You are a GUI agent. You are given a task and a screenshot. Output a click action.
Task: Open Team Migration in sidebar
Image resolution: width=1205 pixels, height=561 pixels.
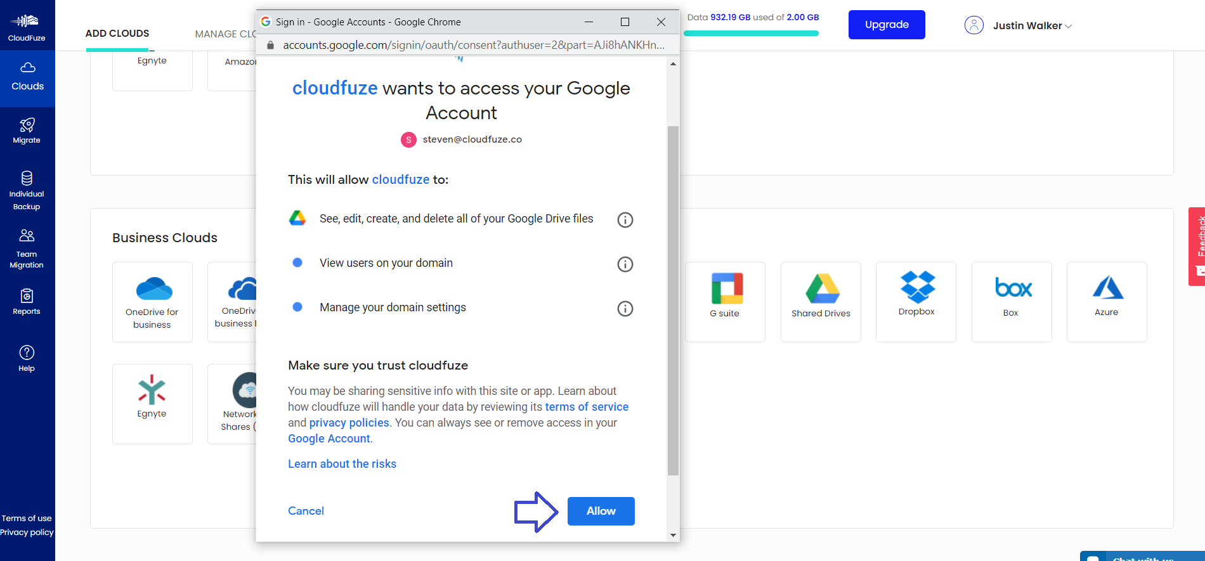point(27,248)
